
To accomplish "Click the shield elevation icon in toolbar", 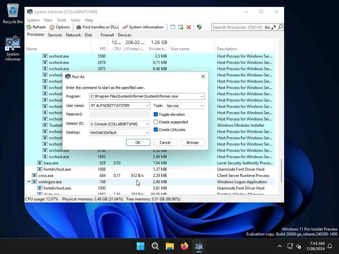I will tap(199, 27).
